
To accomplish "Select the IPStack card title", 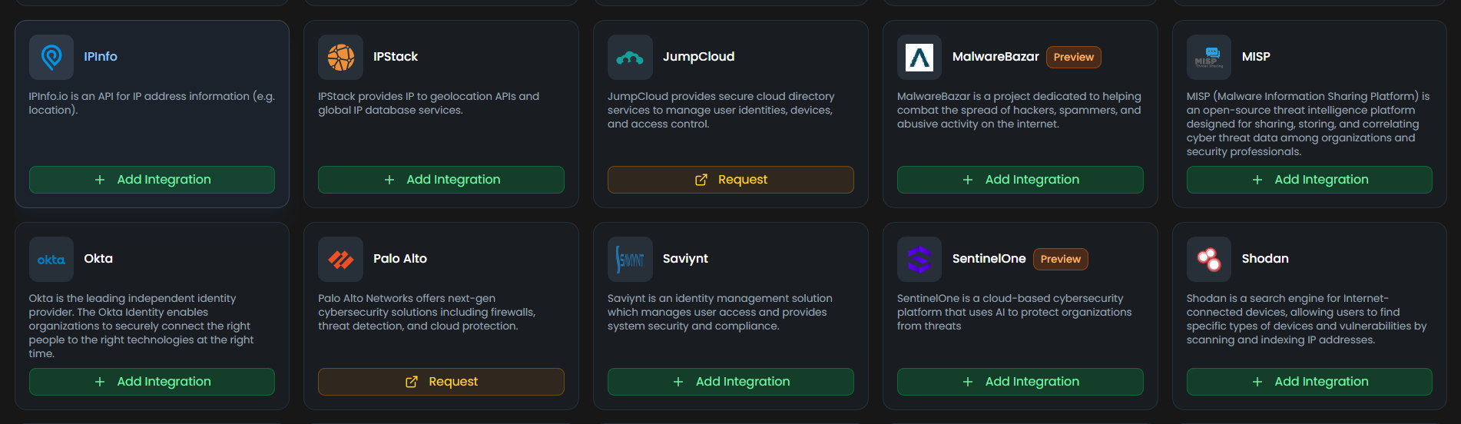I will coord(396,57).
